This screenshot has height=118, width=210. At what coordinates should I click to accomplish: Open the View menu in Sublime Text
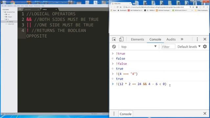pyautogui.click(x=18, y=6)
